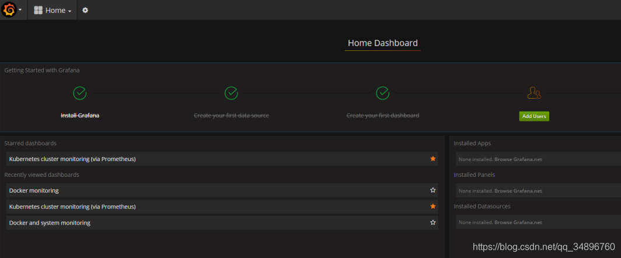Image resolution: width=621 pixels, height=258 pixels.
Task: Click the dashboard grid icon beside Home
Action: point(38,11)
